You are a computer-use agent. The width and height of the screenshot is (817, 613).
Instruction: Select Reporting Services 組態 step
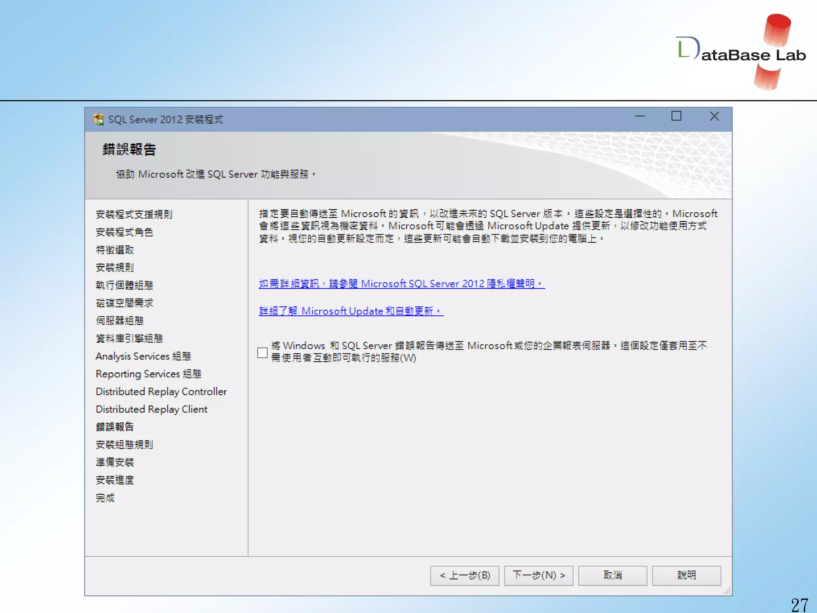click(x=148, y=374)
